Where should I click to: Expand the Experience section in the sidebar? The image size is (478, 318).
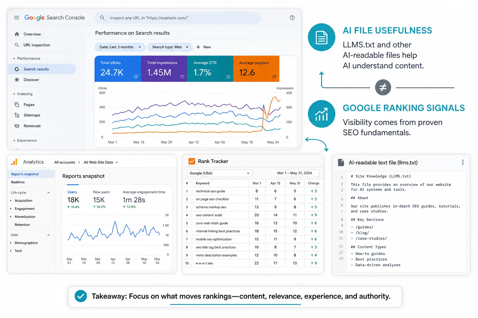pyautogui.click(x=25, y=140)
